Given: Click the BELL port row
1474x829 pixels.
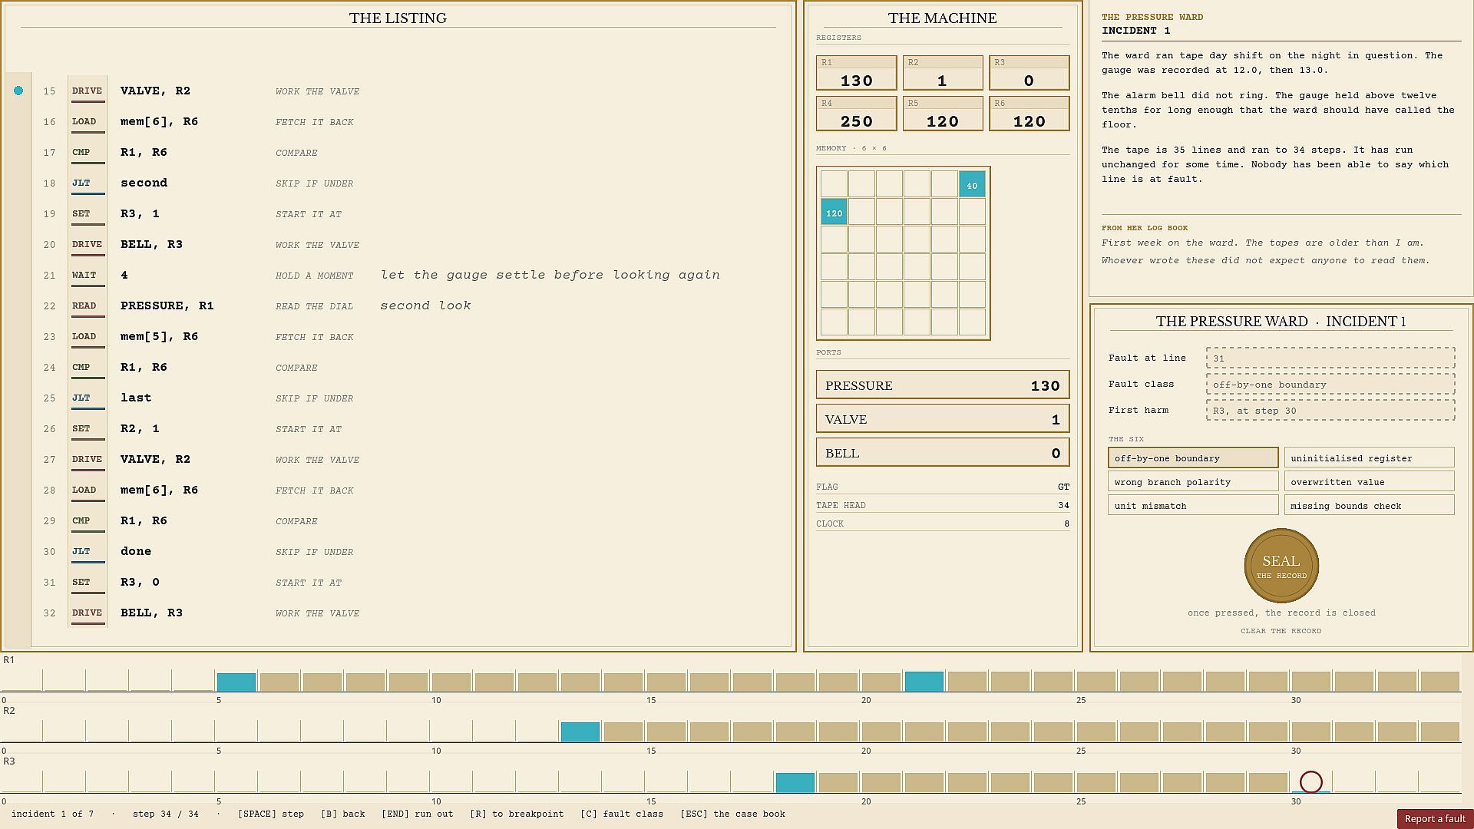Looking at the screenshot, I should coord(942,453).
